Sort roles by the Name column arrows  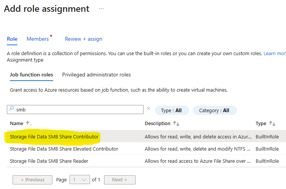point(29,124)
